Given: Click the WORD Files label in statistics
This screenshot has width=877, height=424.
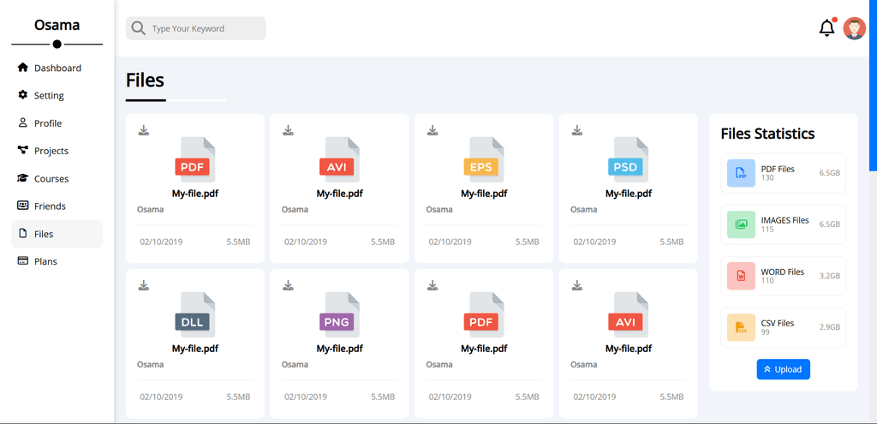Looking at the screenshot, I should click(x=783, y=272).
